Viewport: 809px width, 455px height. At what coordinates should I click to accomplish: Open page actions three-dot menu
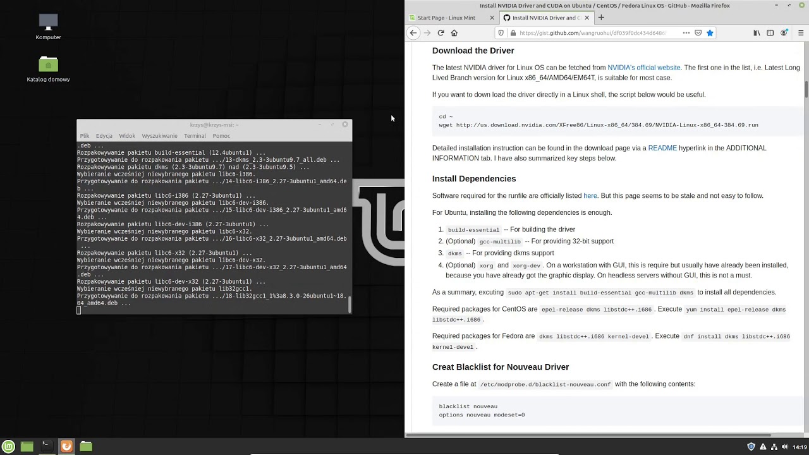click(686, 33)
